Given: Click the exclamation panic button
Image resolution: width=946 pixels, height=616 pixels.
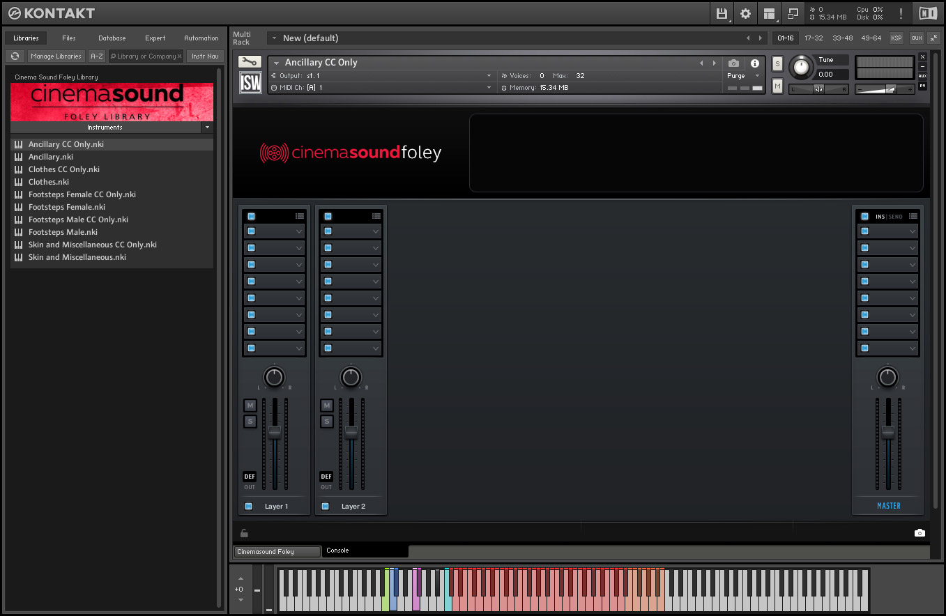Looking at the screenshot, I should coord(901,13).
